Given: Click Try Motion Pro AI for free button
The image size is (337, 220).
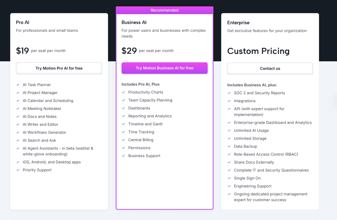Looking at the screenshot, I should pyautogui.click(x=59, y=68).
